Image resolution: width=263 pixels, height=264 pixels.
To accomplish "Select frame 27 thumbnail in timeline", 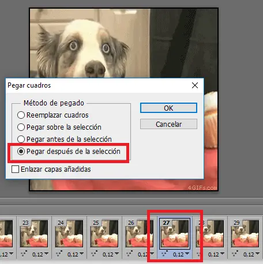I will [x=175, y=233].
